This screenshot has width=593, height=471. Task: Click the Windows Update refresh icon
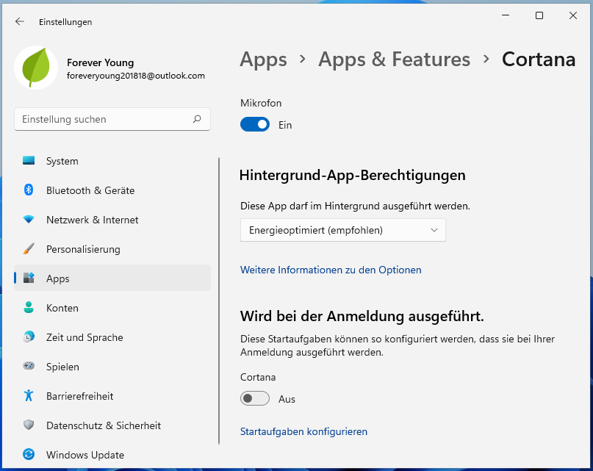coord(29,454)
